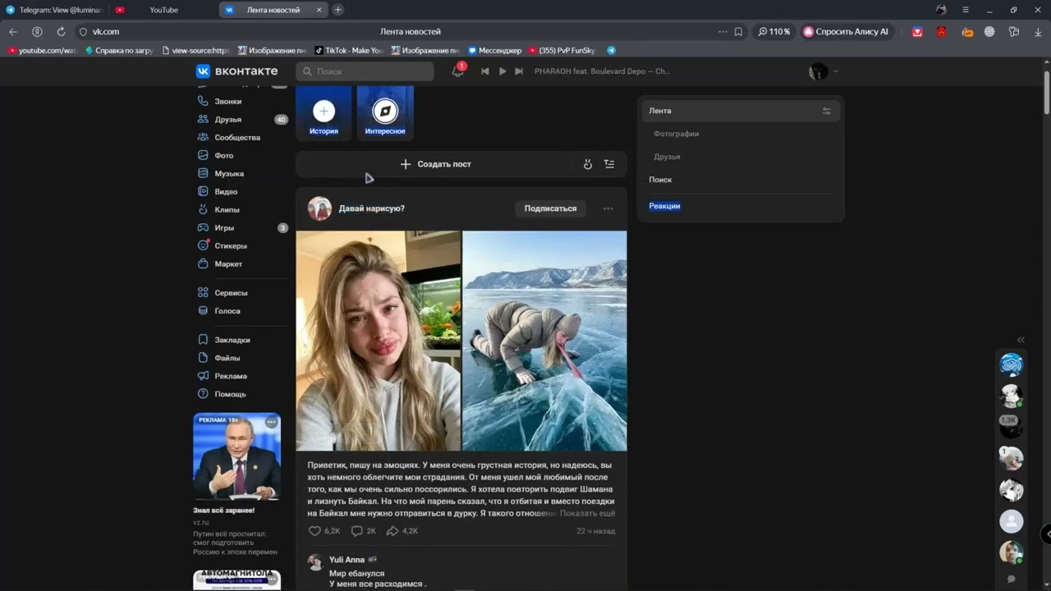Open the chat avatar with 1,3K badge
The height and width of the screenshot is (591, 1051).
tap(1011, 426)
